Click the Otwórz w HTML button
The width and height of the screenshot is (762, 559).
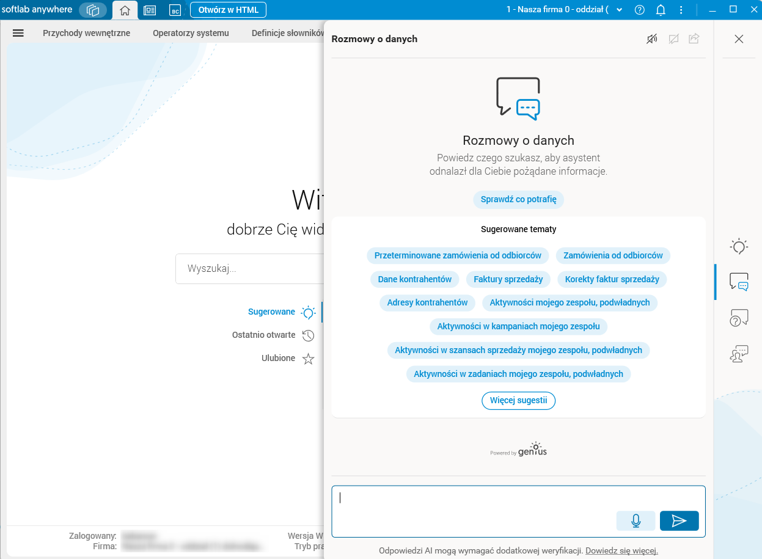tap(228, 10)
